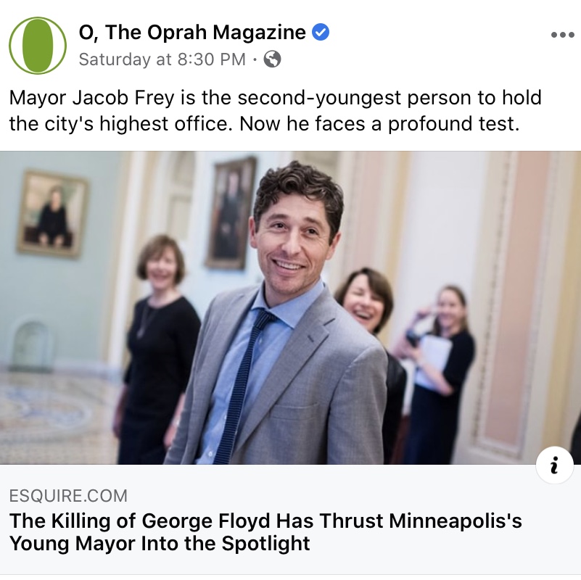Viewport: 581px width, 580px height.
Task: Click the public globe privacy icon
Action: click(x=272, y=59)
